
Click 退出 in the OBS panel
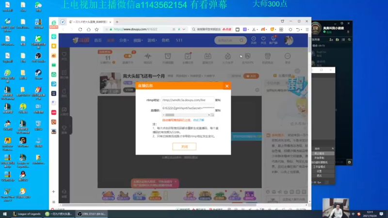coord(319,175)
